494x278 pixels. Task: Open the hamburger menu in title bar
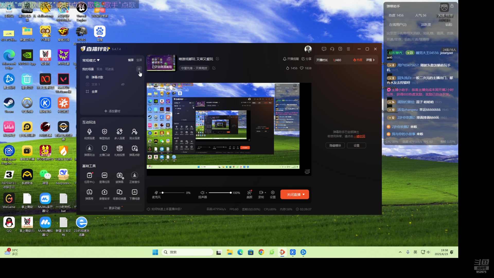coord(348,49)
